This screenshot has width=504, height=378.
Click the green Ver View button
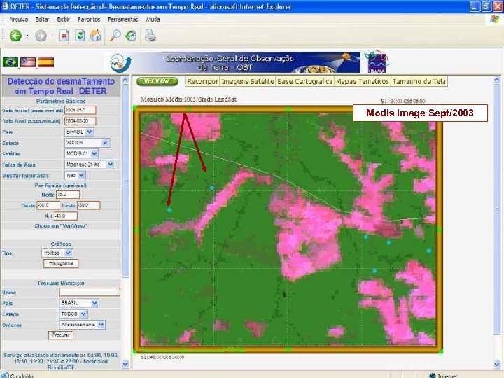[157, 81]
